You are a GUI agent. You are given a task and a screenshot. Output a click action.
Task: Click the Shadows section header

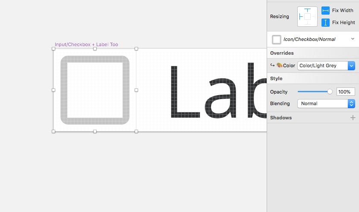tap(281, 118)
